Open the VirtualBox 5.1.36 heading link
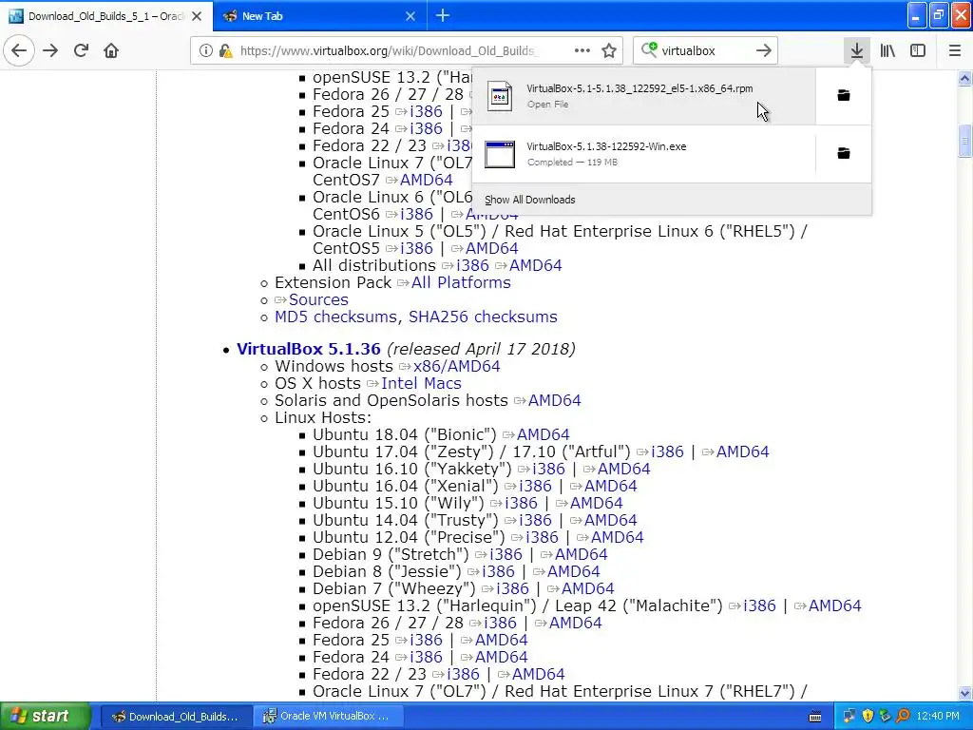Screen dimensions: 973x730 click(309, 349)
